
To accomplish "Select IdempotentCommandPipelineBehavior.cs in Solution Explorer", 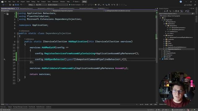I will coord(181,37).
